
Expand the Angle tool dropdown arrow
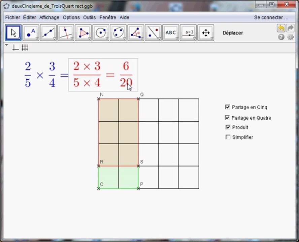click(x=142, y=39)
